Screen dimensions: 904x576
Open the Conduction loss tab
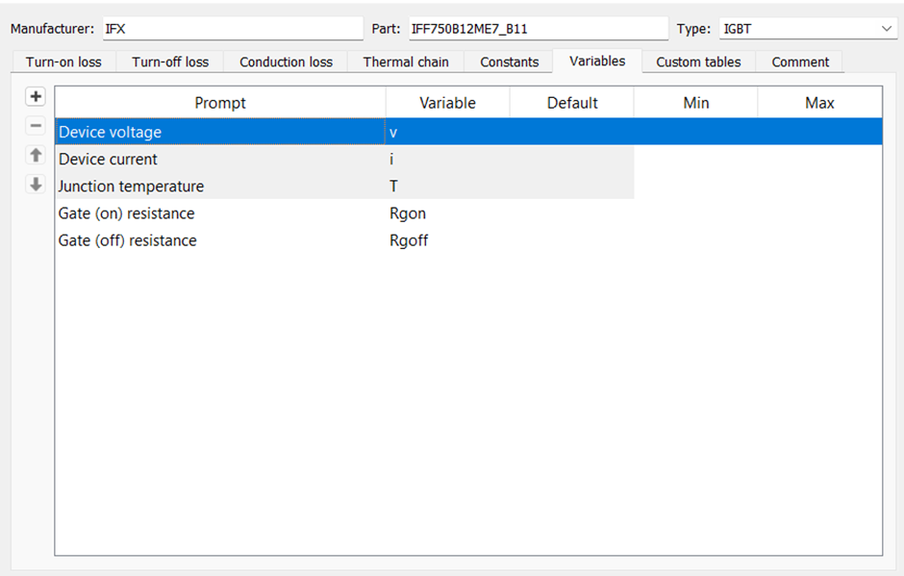pos(286,62)
